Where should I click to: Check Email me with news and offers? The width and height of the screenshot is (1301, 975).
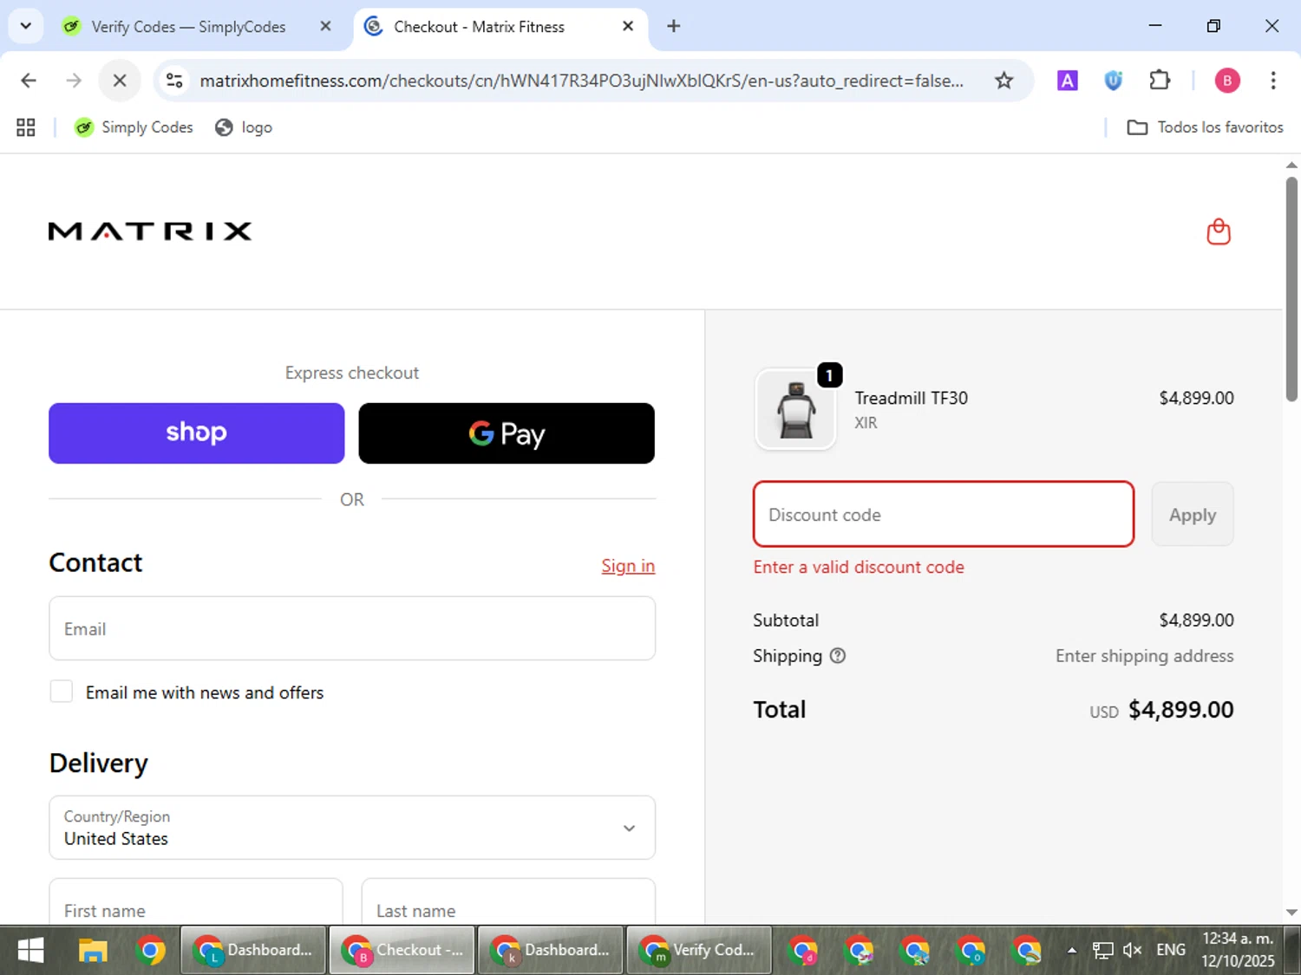point(62,692)
